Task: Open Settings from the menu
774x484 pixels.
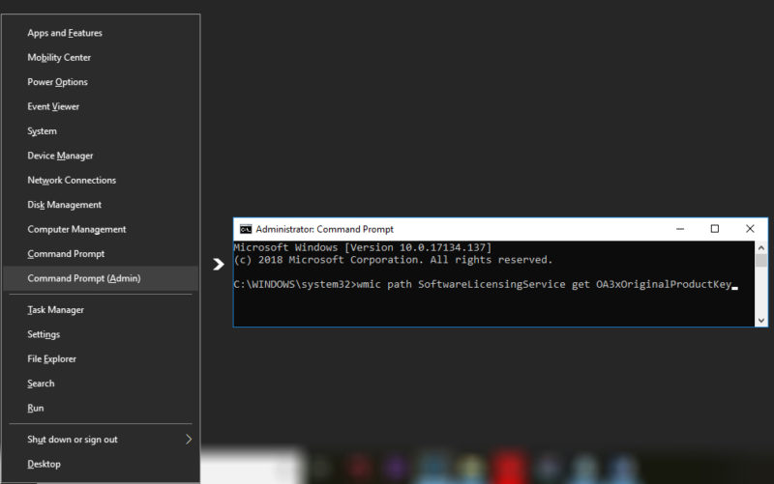Action: tap(44, 334)
